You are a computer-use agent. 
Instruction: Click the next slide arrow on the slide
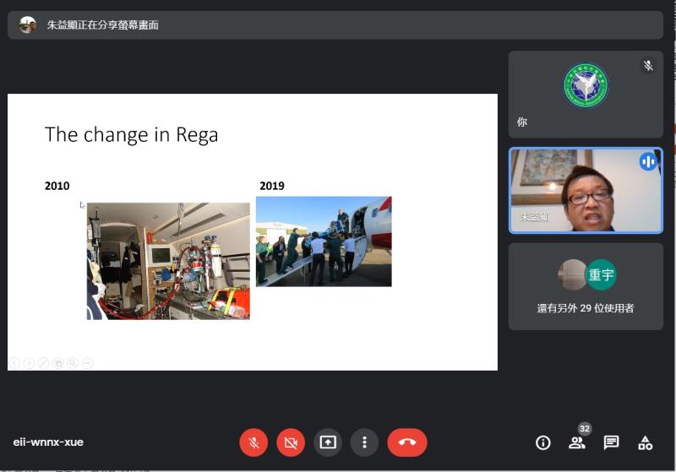(x=29, y=363)
